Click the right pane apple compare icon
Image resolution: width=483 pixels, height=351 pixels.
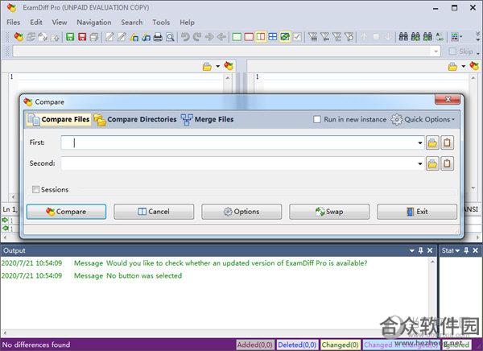click(x=474, y=66)
